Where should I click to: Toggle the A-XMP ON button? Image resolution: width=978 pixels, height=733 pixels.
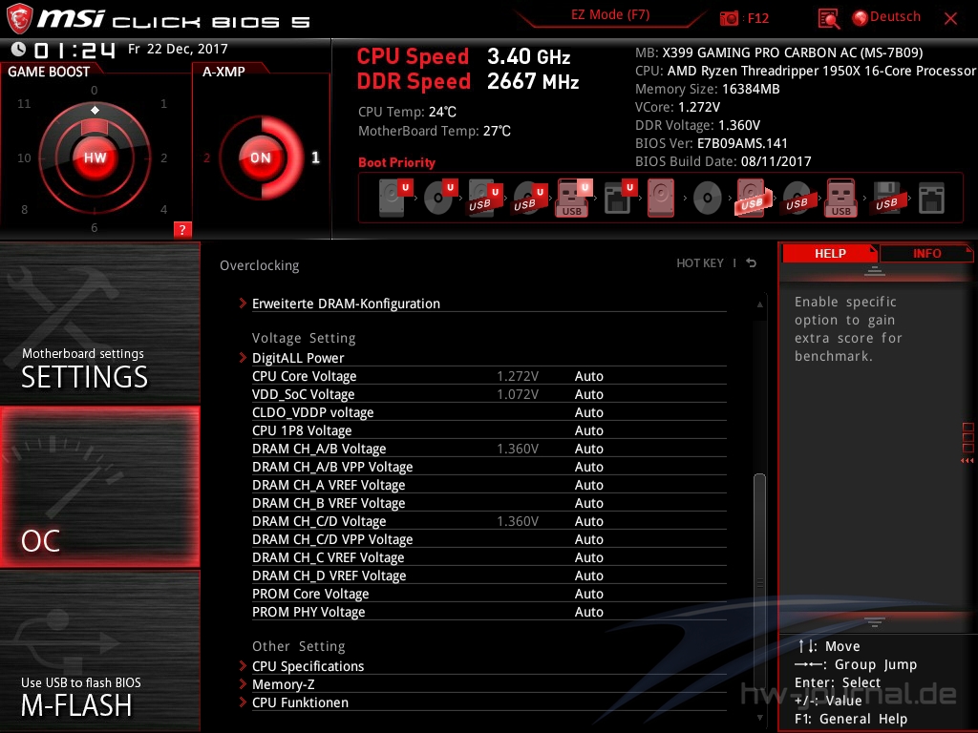point(261,157)
